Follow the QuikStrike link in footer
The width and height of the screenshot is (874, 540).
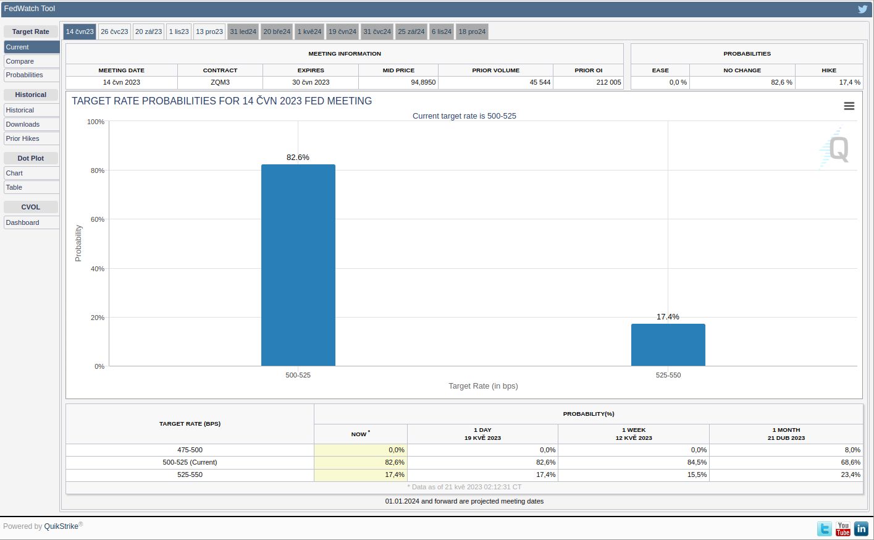pos(61,526)
